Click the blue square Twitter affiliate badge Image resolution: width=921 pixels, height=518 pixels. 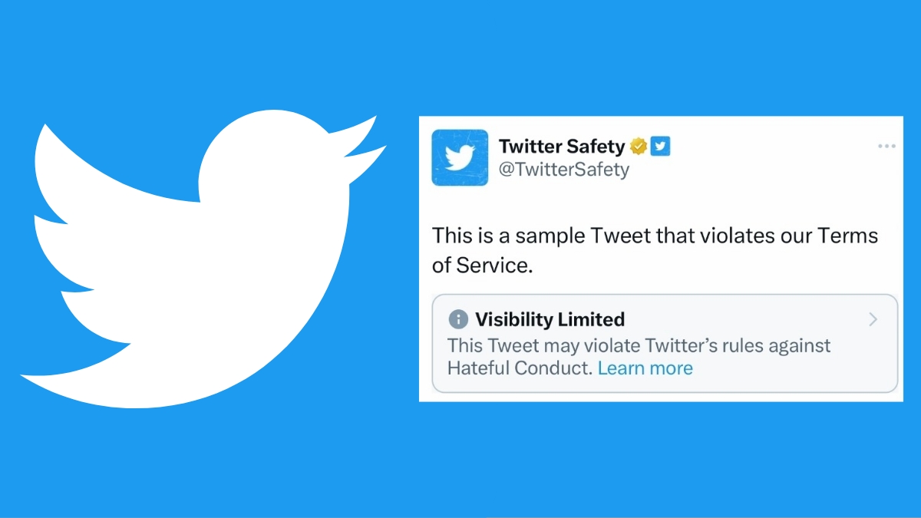tap(661, 146)
